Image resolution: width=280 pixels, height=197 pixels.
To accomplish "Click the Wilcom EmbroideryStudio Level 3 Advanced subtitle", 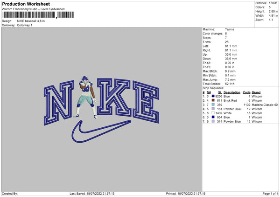I will coord(33,9).
